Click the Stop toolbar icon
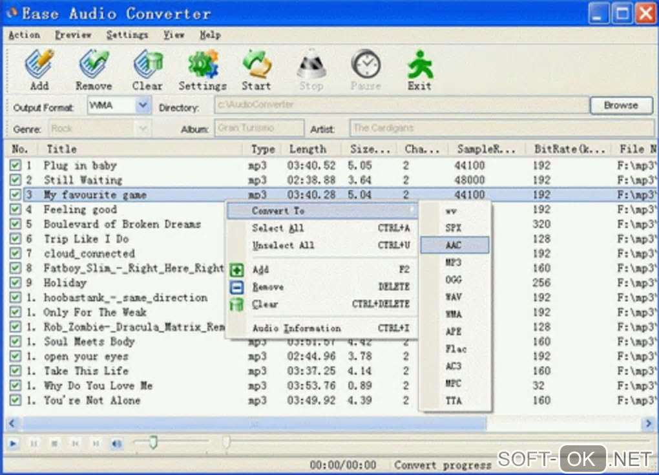Image resolution: width=659 pixels, height=475 pixels. tap(311, 65)
